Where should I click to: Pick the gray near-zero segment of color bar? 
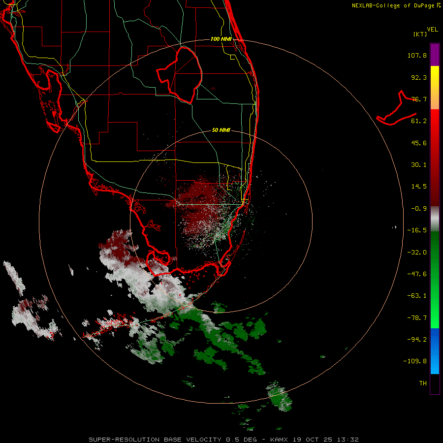tap(435, 219)
